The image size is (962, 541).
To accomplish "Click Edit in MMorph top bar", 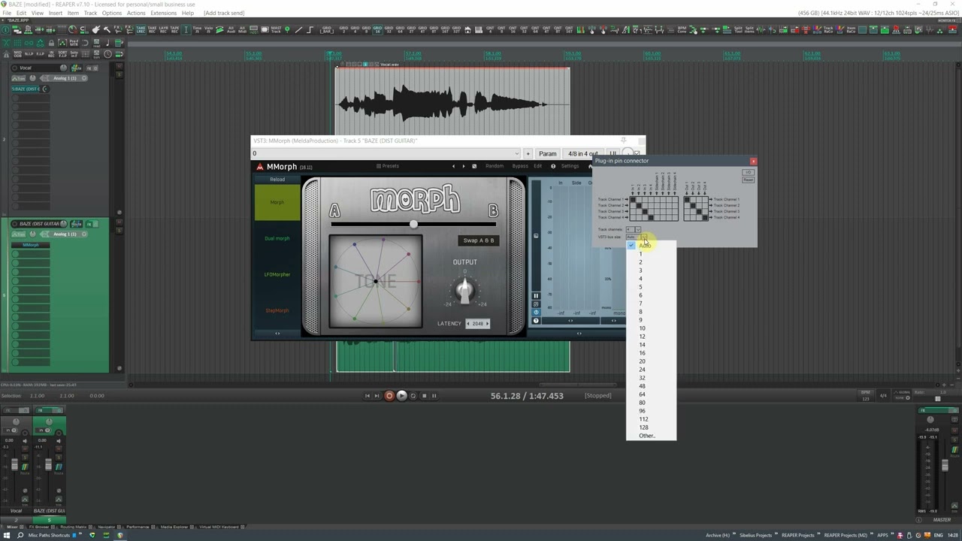I will coord(538,166).
